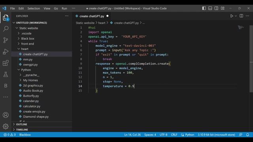Collapse the Python folder

(19, 70)
